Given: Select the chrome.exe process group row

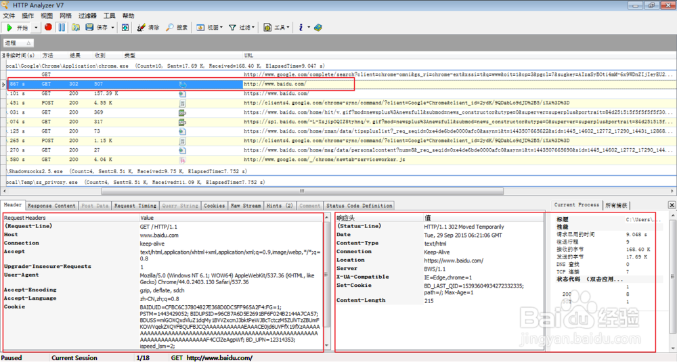Looking at the screenshot, I should pos(341,66).
